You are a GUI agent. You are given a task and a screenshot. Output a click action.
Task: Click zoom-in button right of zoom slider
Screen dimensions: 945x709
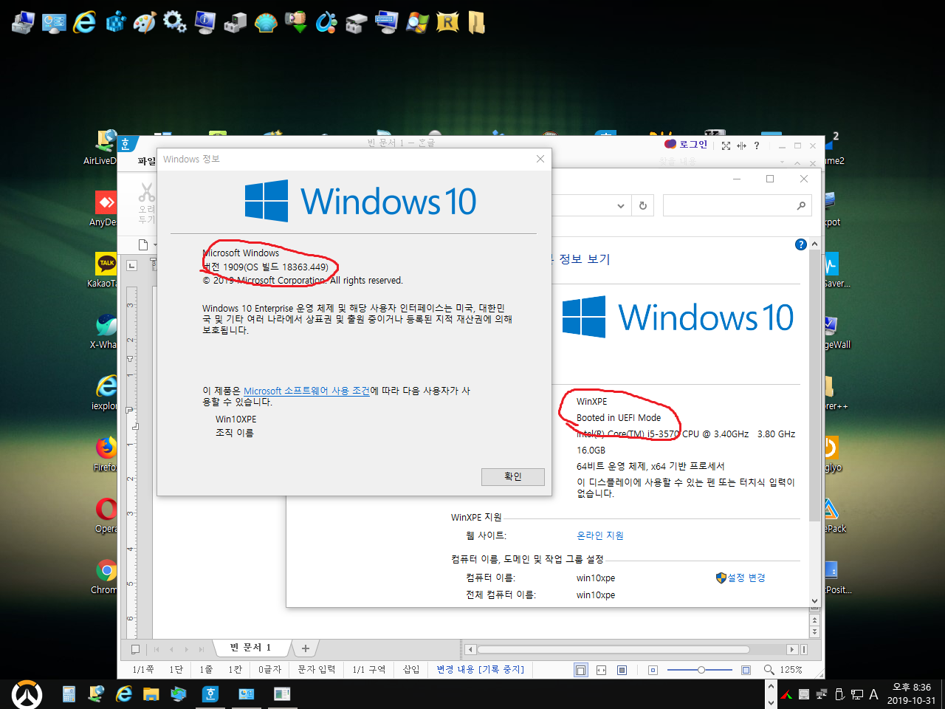[746, 670]
